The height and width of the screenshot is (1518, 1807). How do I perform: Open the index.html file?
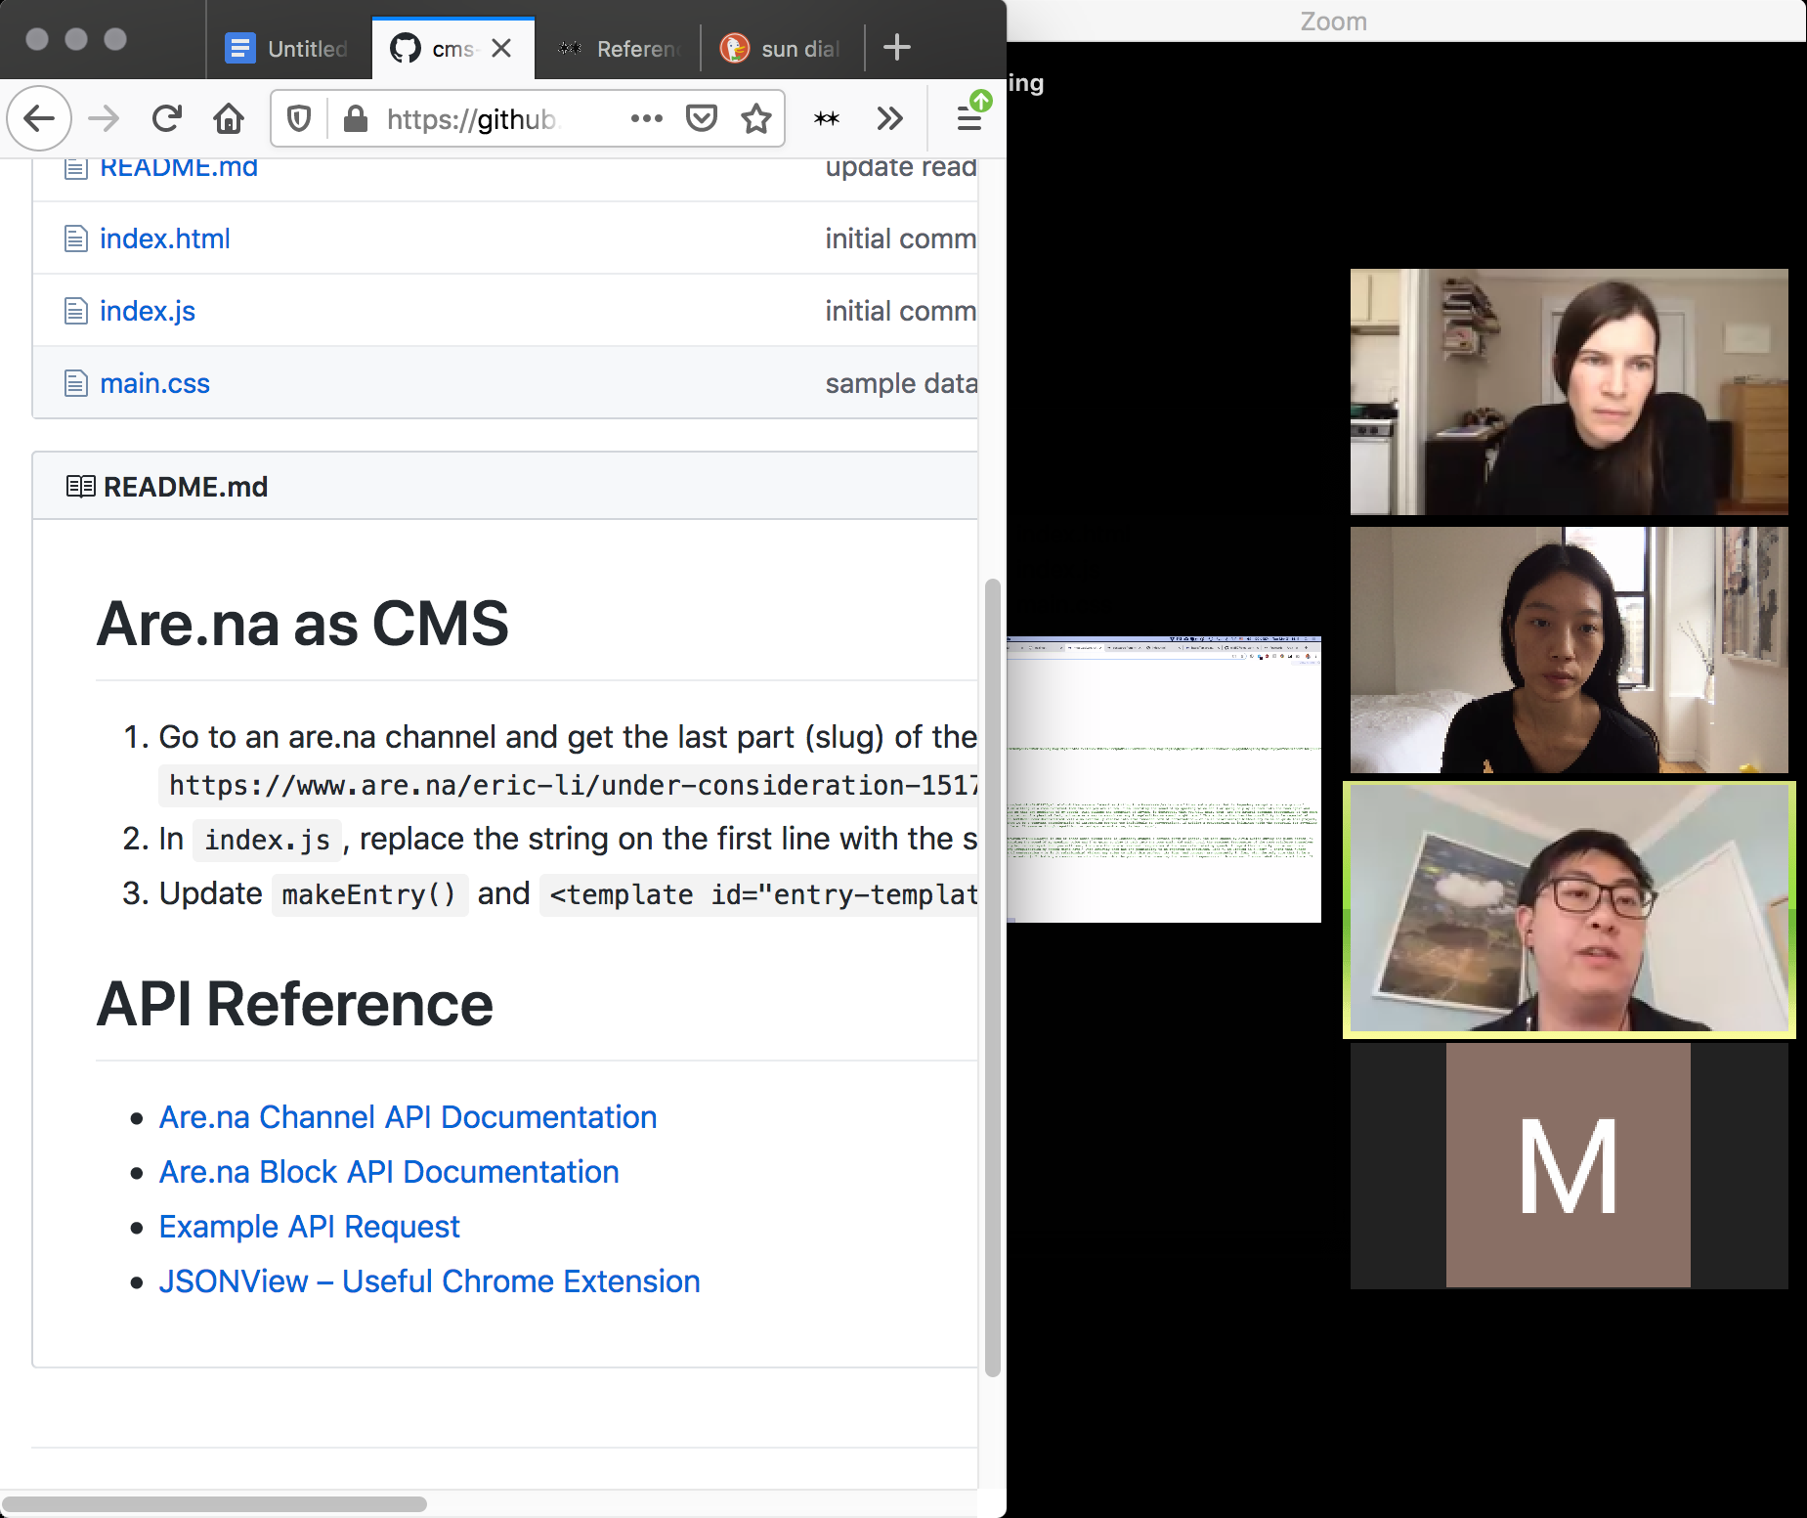165,239
